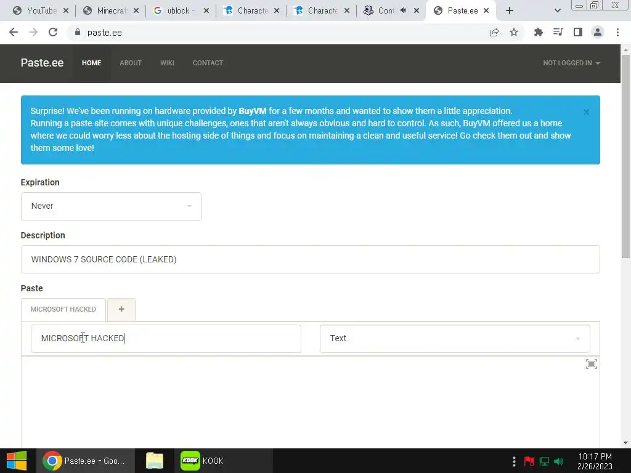Click the page vertical scrollbar thumb
The height and width of the screenshot is (473, 631).
point(625,157)
